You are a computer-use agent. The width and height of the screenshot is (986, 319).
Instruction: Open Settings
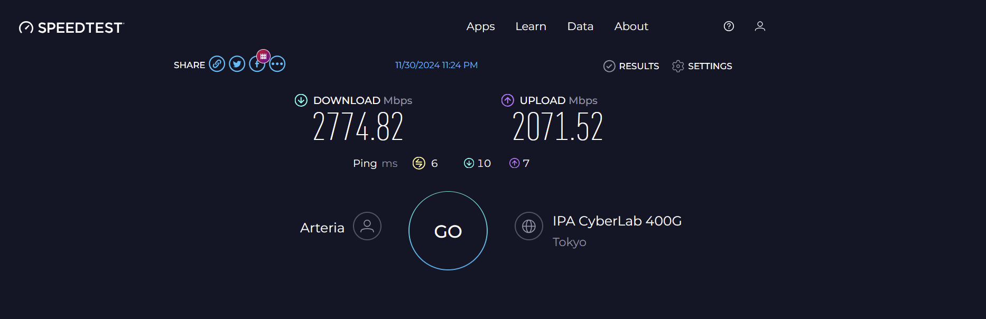(x=702, y=66)
